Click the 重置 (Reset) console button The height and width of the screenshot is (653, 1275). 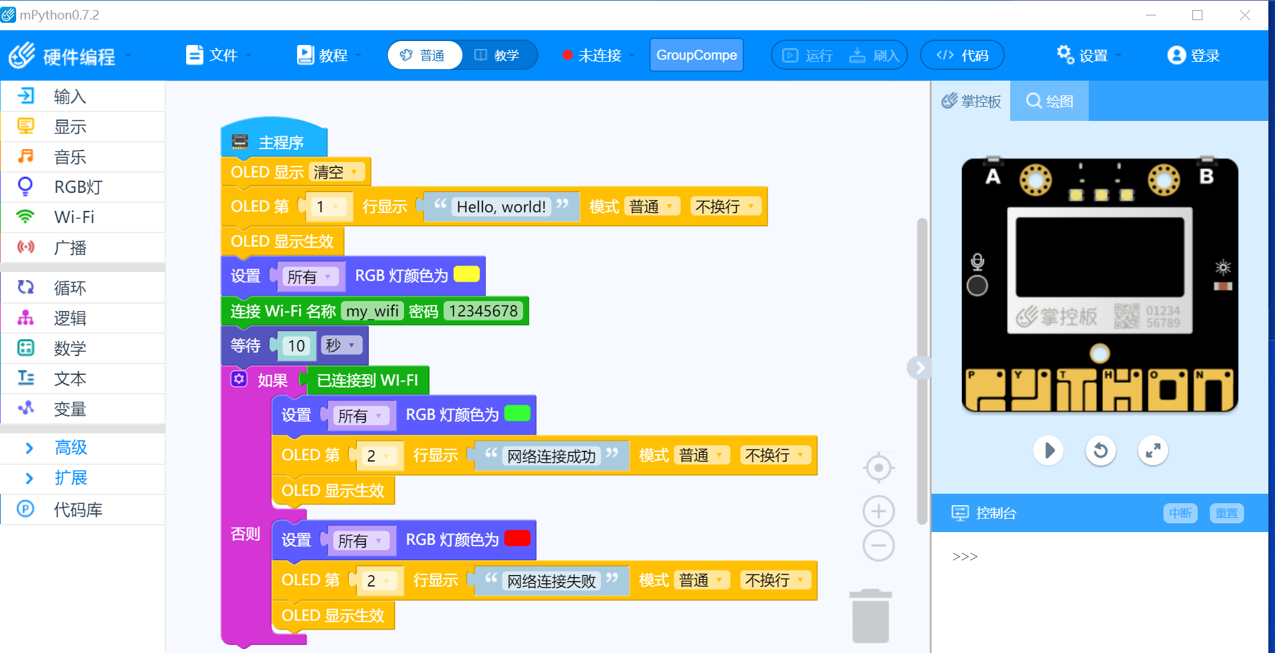click(x=1227, y=513)
